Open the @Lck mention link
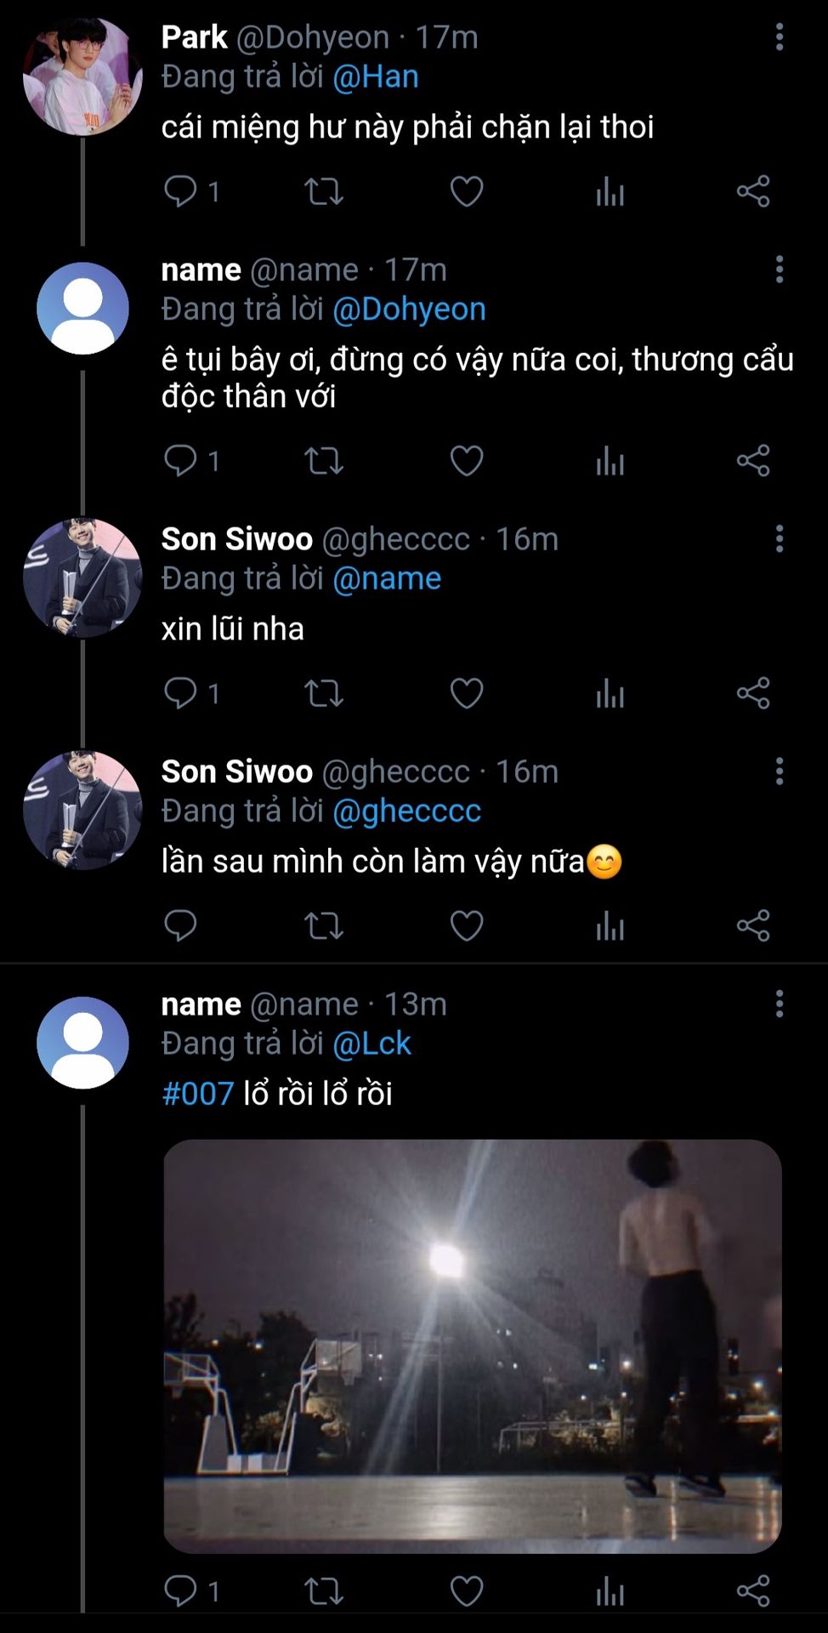The image size is (828, 1633). click(x=371, y=1044)
